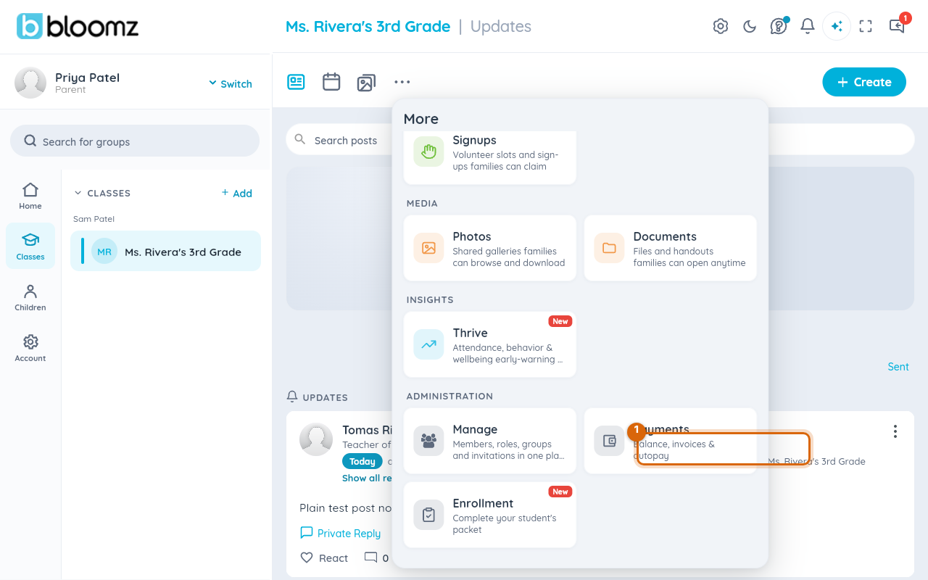Select Ms. Rivera's 3rd Grade in class list
This screenshot has width=928, height=580.
point(165,251)
